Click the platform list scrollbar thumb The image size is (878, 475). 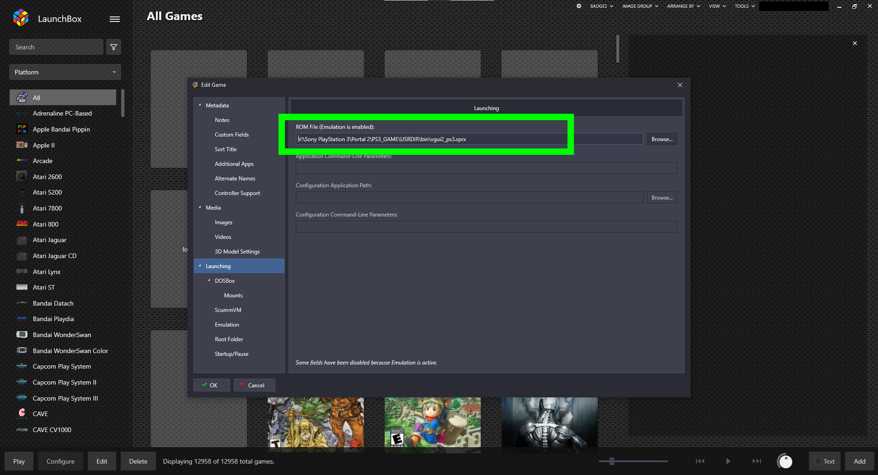(123, 103)
